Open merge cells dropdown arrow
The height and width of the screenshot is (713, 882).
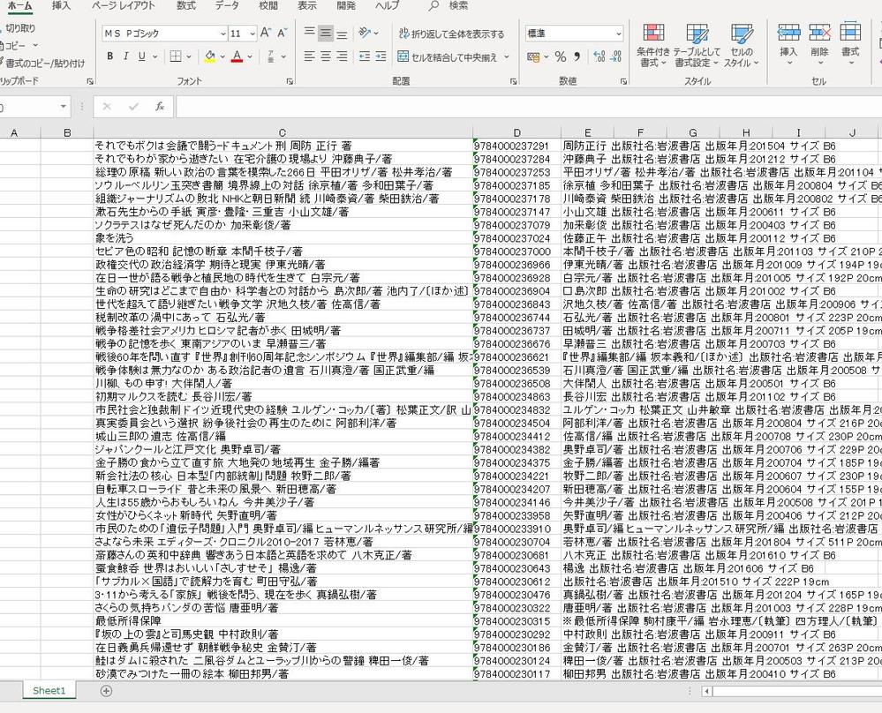point(507,56)
